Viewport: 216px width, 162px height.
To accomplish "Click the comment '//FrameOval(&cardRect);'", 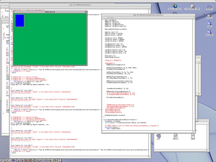I will (116, 108).
